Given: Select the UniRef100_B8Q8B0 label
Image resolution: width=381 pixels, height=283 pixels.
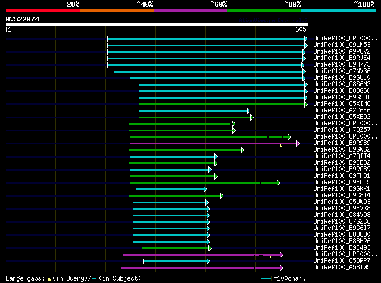Looking at the screenshot, I should tap(342, 235).
